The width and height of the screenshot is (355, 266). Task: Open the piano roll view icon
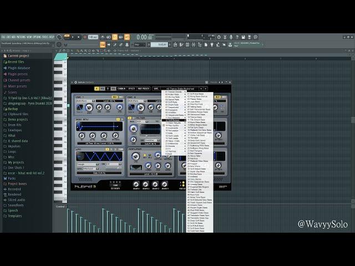click(181, 45)
